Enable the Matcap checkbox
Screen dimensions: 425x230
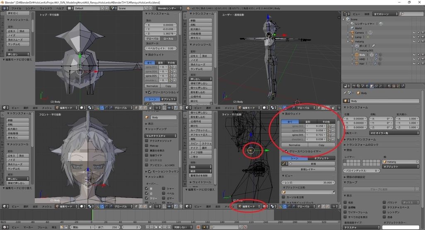(x=147, y=145)
